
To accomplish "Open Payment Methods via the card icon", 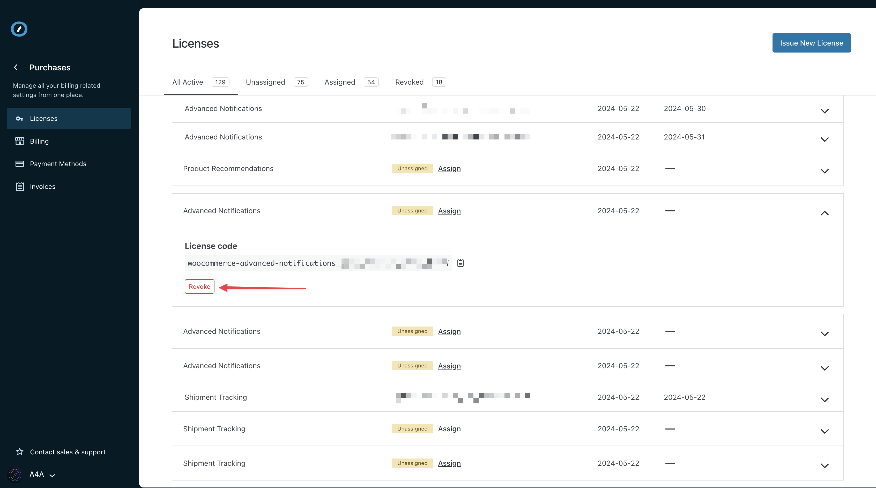I will click(x=20, y=164).
